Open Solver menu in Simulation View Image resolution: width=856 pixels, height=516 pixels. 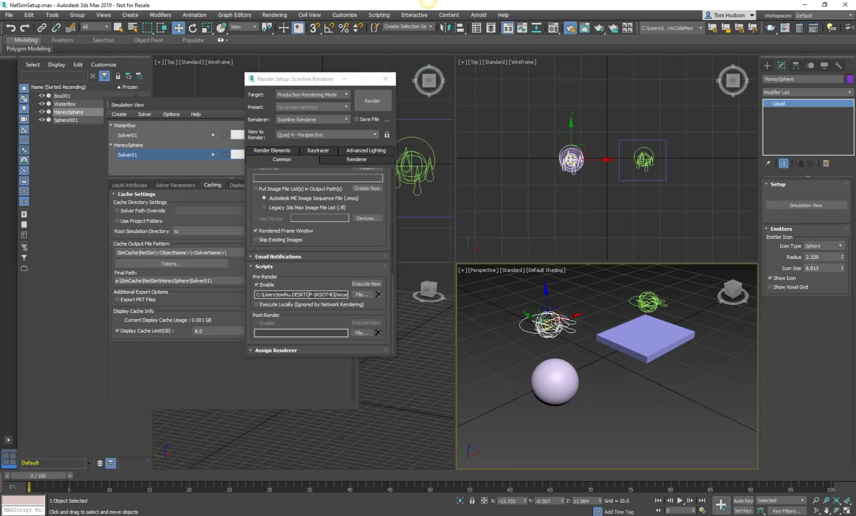[144, 114]
